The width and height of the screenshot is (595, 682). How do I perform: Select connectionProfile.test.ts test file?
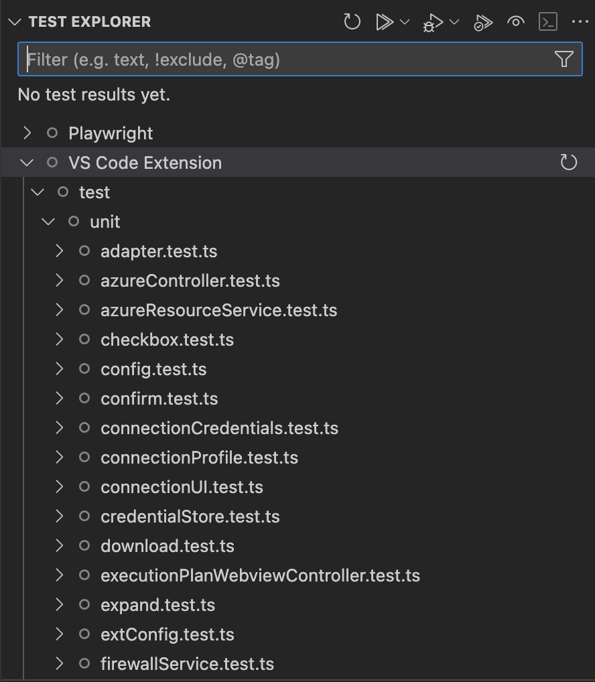tap(199, 458)
